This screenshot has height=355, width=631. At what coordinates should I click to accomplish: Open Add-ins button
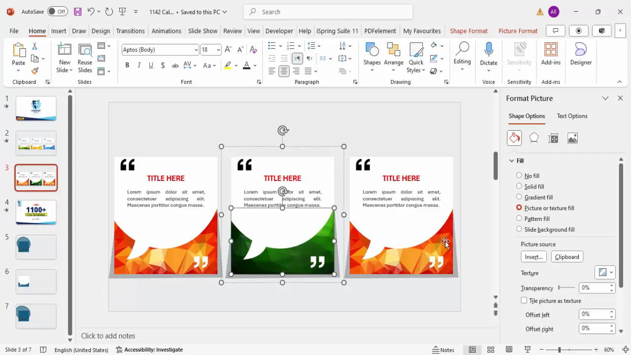point(551,54)
